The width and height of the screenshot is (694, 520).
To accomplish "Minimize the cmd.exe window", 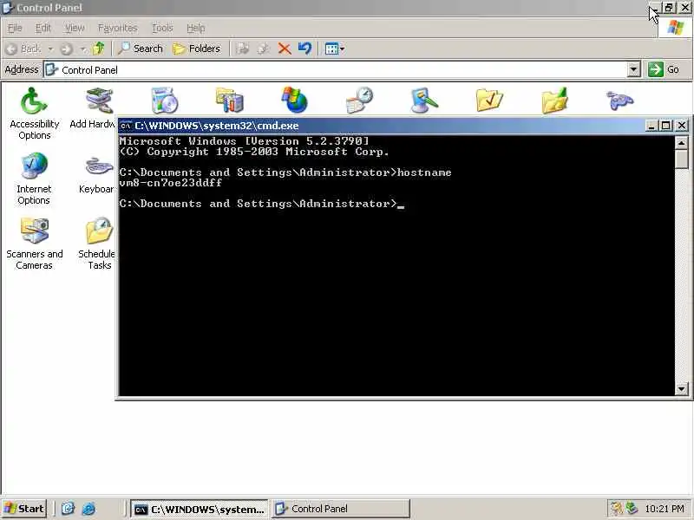I will (x=651, y=126).
